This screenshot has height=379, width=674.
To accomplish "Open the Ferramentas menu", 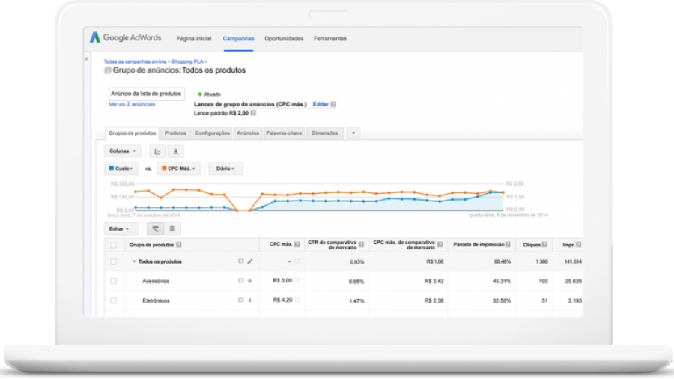I will pos(330,39).
